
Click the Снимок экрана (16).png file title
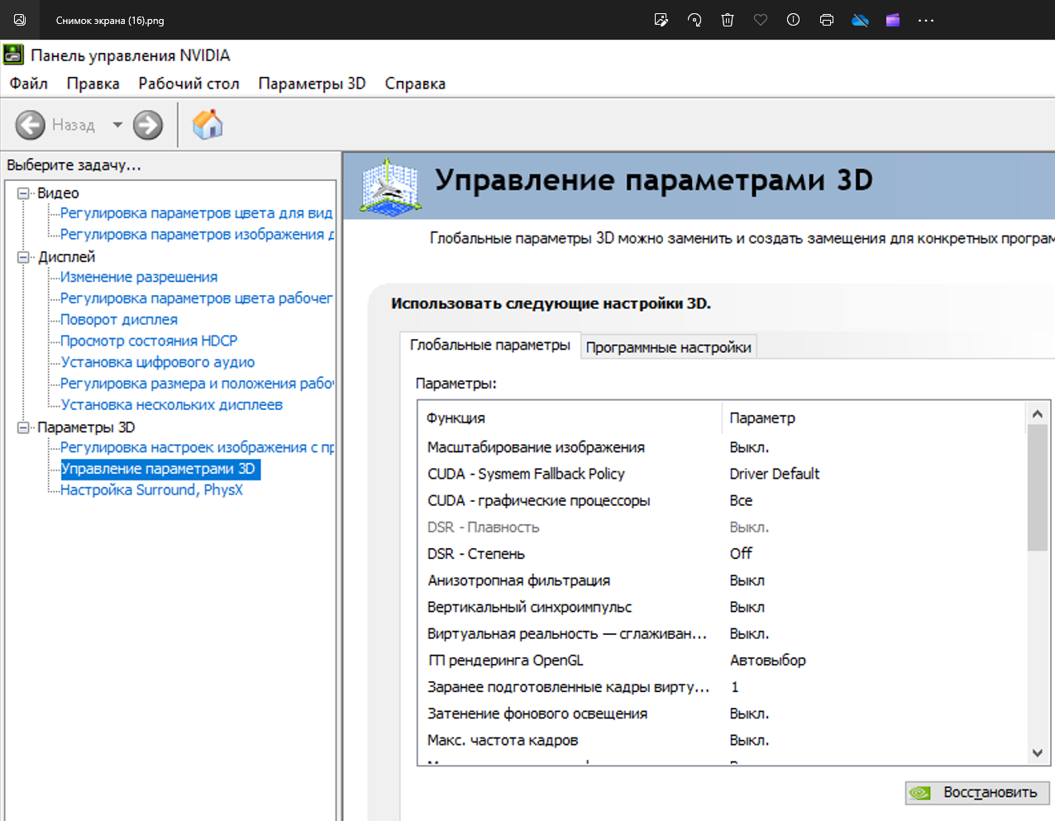110,21
